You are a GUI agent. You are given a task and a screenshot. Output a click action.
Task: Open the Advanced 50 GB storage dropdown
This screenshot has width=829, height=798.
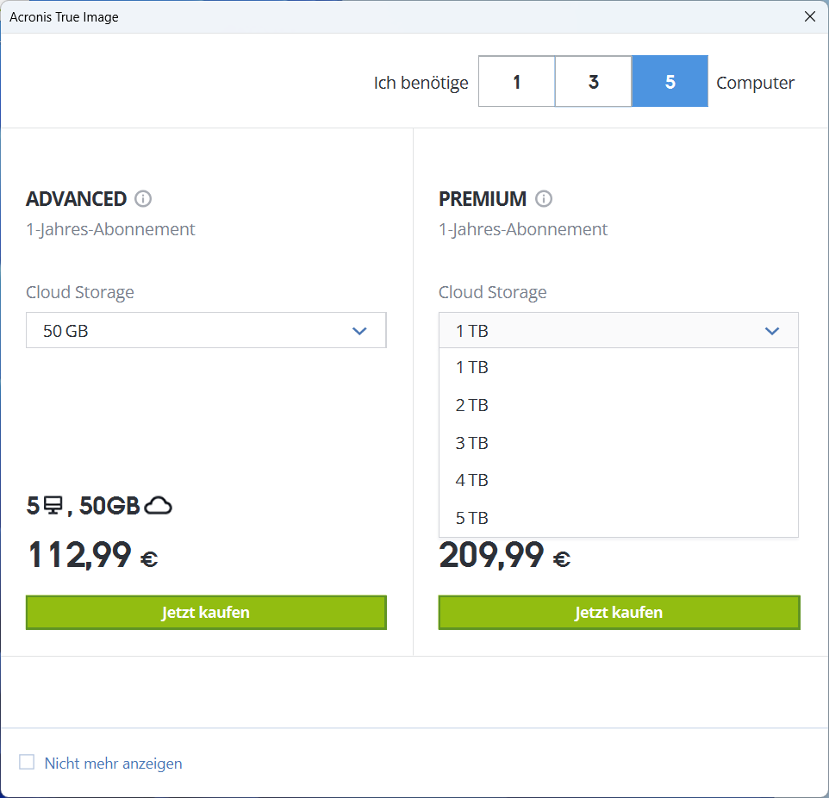coord(206,330)
